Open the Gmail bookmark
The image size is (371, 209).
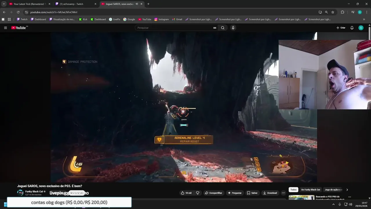(x=177, y=19)
